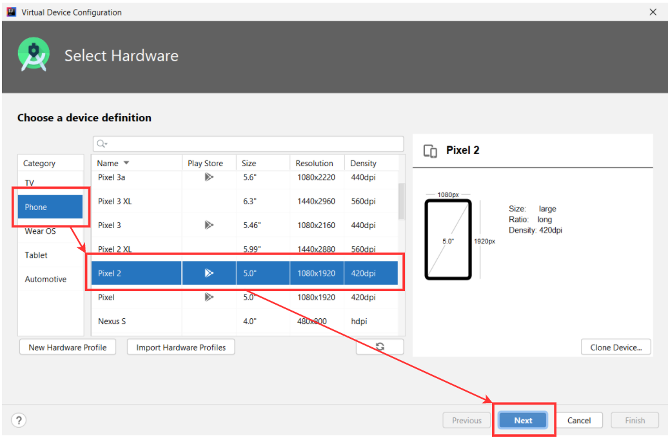Click the Clone Device button
Viewport: 668px width, 440px height.
coord(616,347)
